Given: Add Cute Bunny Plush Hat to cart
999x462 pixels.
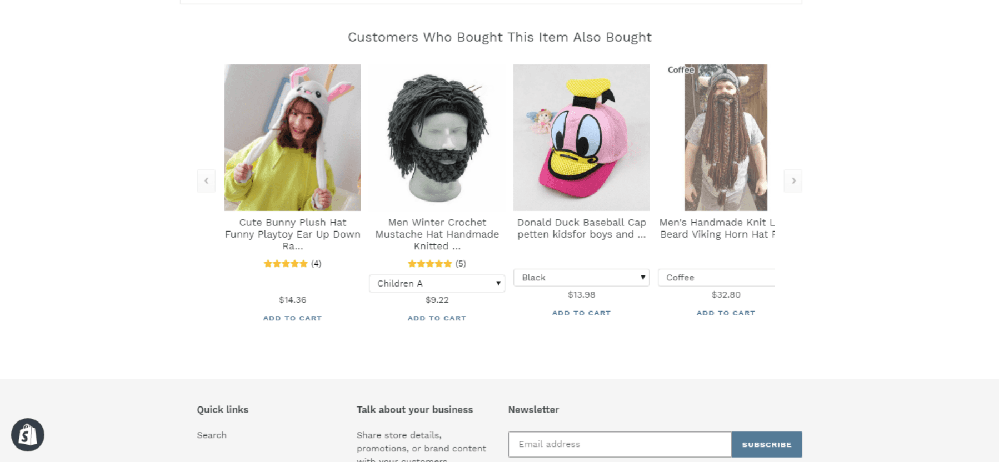Looking at the screenshot, I should [292, 318].
